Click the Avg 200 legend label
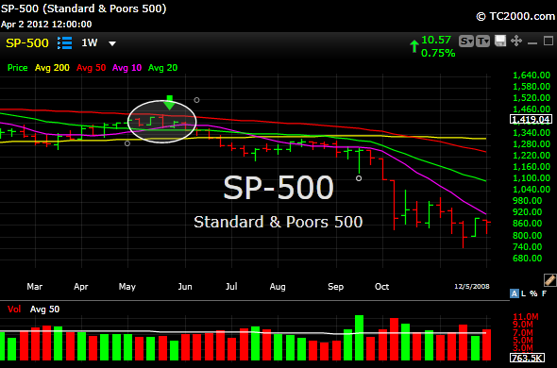The height and width of the screenshot is (368, 557). [52, 68]
